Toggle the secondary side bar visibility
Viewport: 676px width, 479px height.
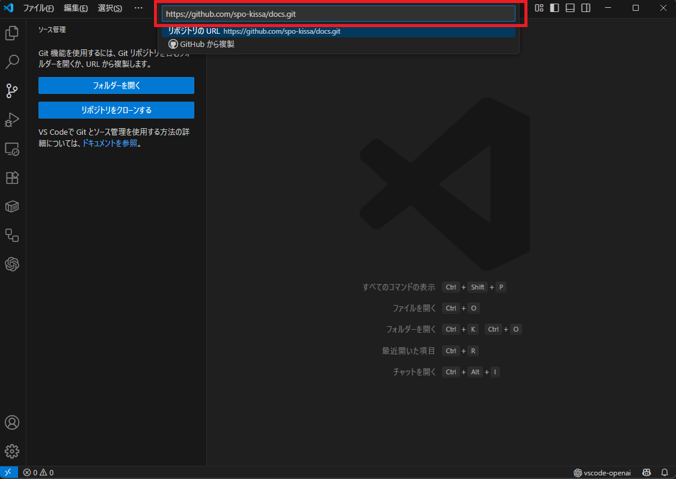586,8
